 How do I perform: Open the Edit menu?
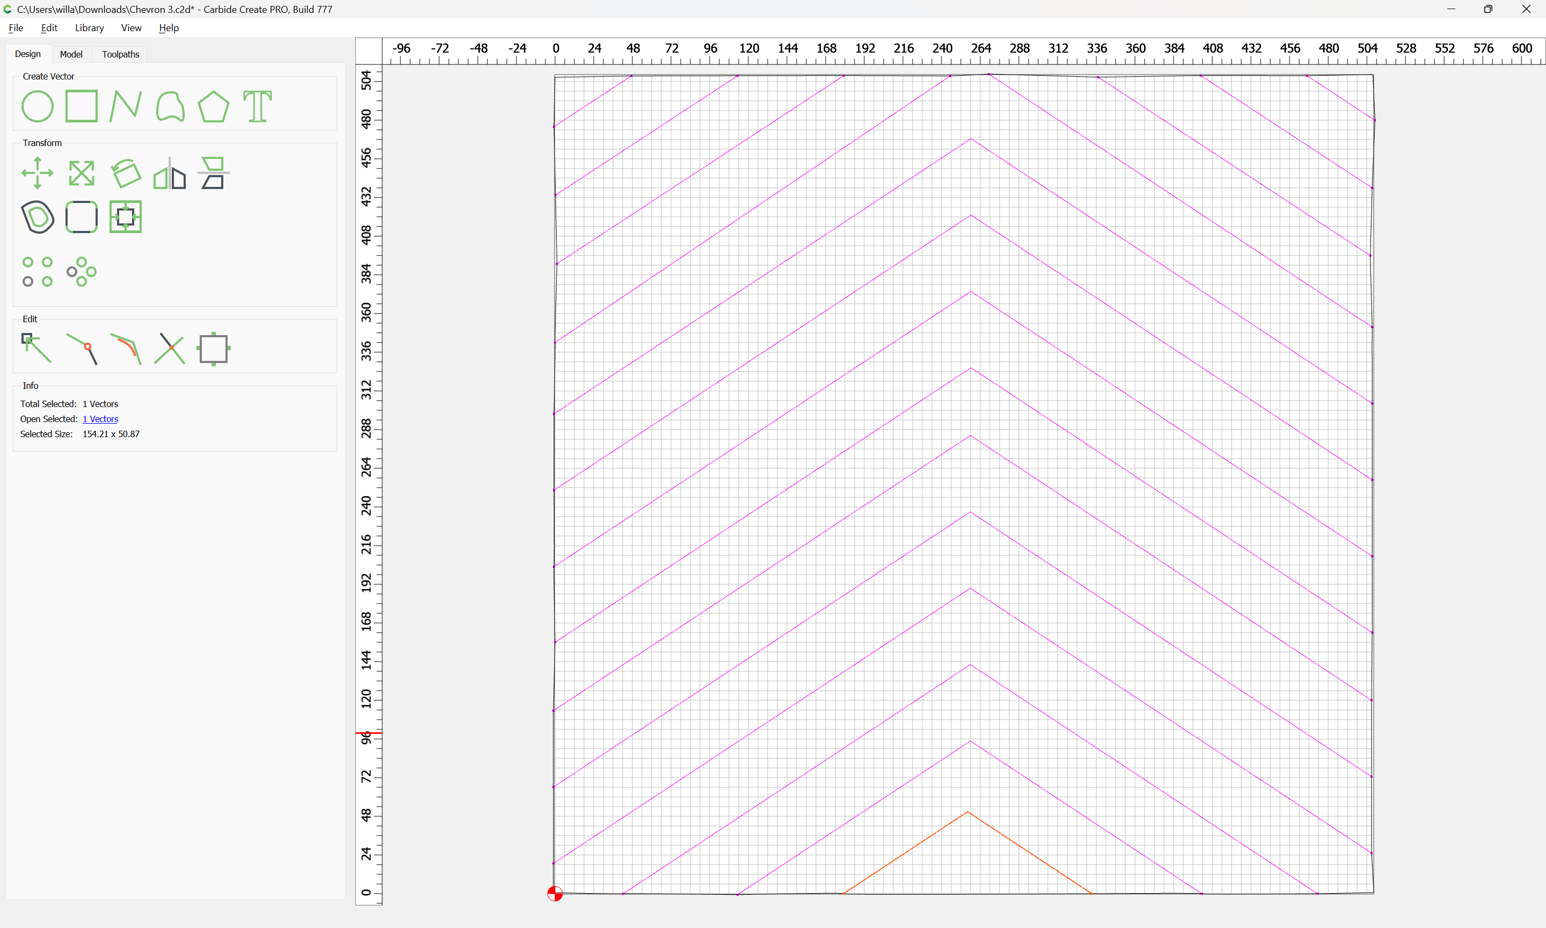point(49,27)
